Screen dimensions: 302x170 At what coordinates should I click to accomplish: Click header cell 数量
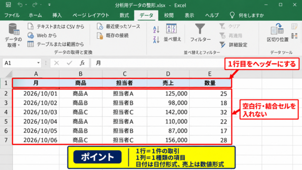click(210, 83)
